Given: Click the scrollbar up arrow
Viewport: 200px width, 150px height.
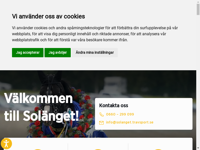Looking at the screenshot, I should pos(198,2).
